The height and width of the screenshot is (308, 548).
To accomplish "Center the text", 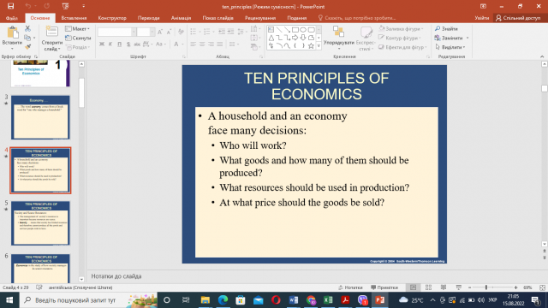I will point(202,44).
